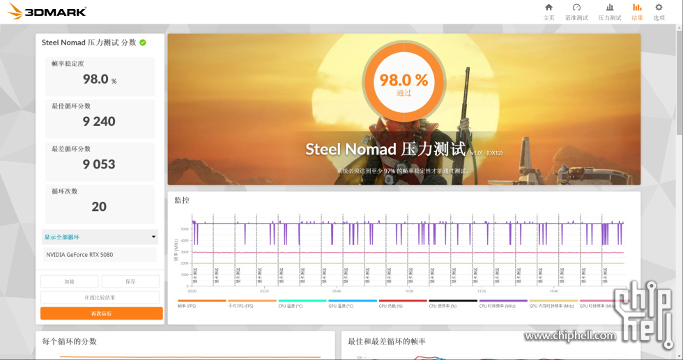Viewport: 683px width, 360px height.
Task: Open the 压力测试 stress test icon
Action: (x=609, y=11)
